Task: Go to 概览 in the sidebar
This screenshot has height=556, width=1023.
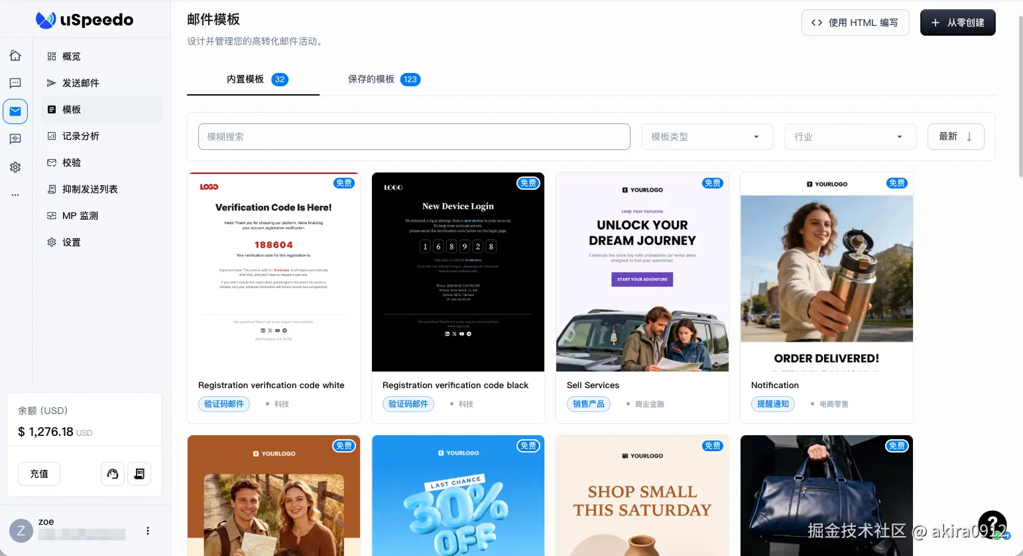Action: coord(102,56)
